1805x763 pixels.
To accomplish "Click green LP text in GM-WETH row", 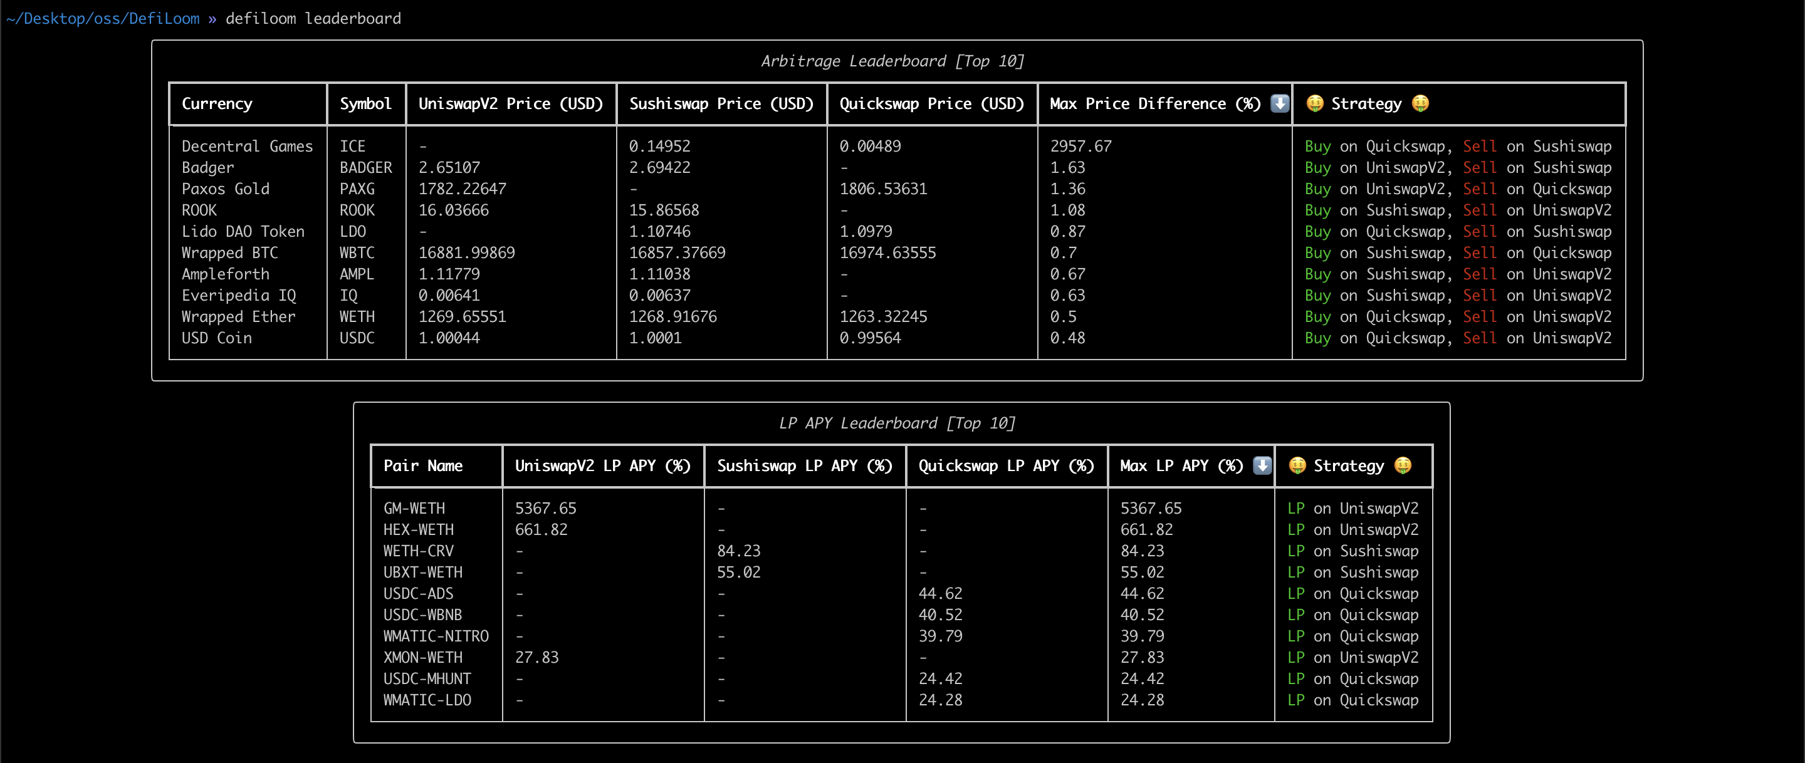I will click(1295, 509).
